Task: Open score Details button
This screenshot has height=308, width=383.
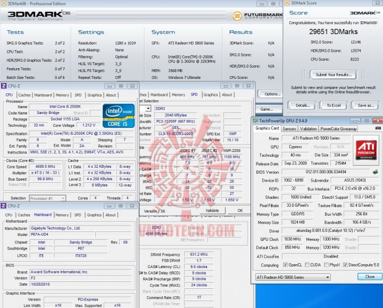Action: pyautogui.click(x=303, y=106)
